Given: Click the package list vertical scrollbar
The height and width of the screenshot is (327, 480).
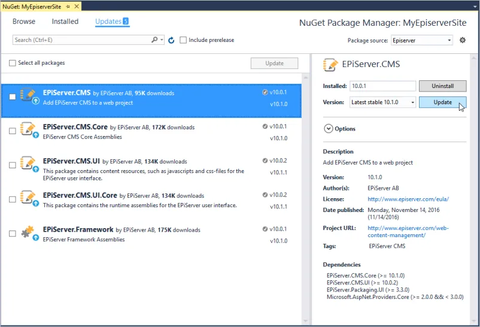Looking at the screenshot, I should pos(305,199).
